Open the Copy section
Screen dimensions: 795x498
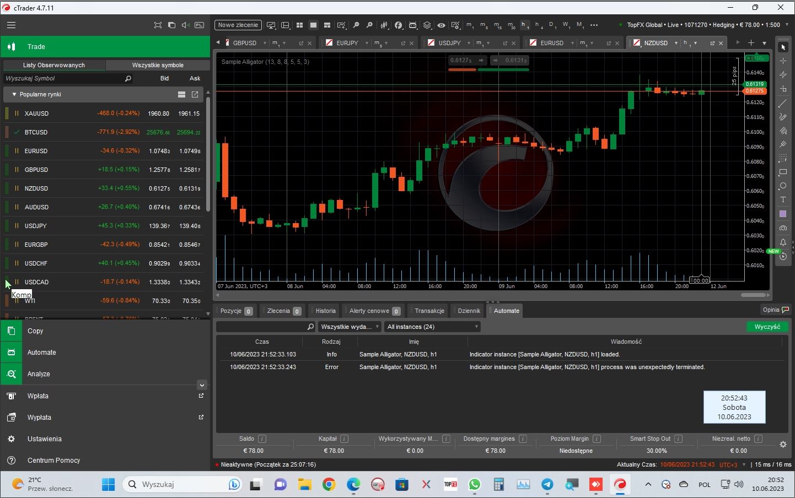pyautogui.click(x=105, y=331)
